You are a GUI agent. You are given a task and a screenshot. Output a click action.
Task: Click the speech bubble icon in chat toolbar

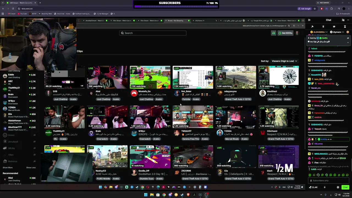pyautogui.click(x=334, y=27)
